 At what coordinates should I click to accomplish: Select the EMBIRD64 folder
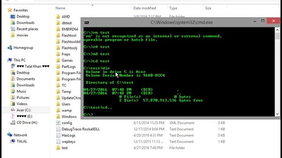point(70,29)
